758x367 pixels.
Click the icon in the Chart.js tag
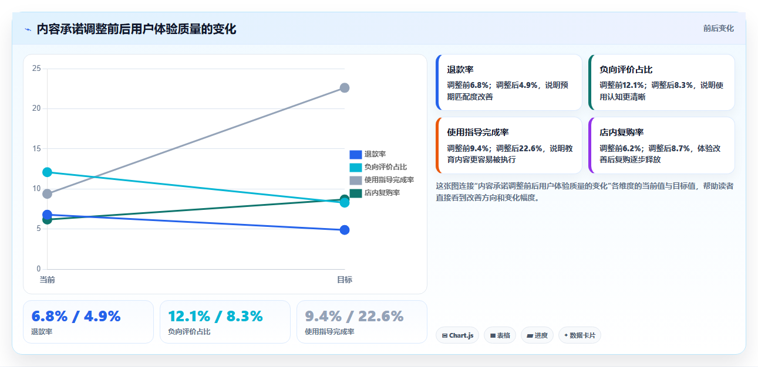tap(444, 336)
